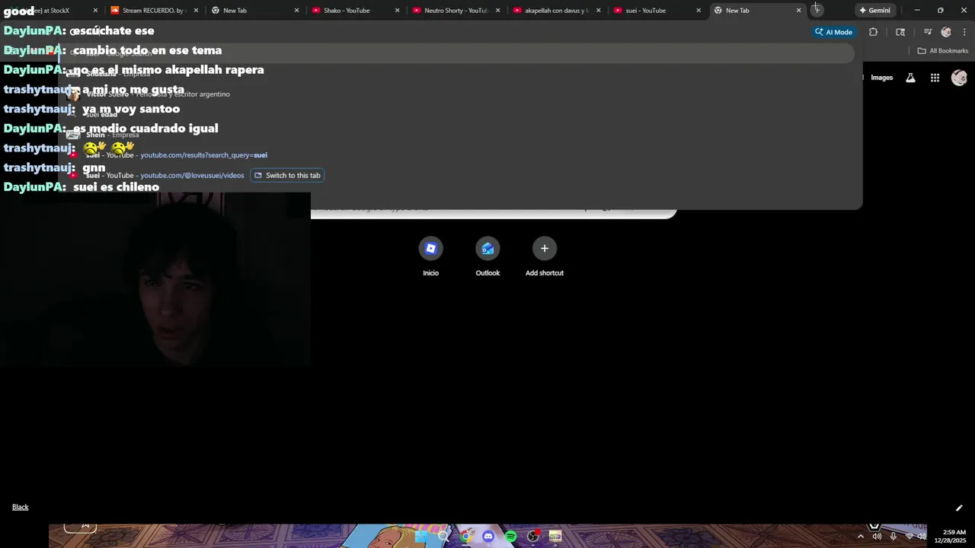
Task: Click the Google Lens search icon in toolbar
Action: (900, 32)
